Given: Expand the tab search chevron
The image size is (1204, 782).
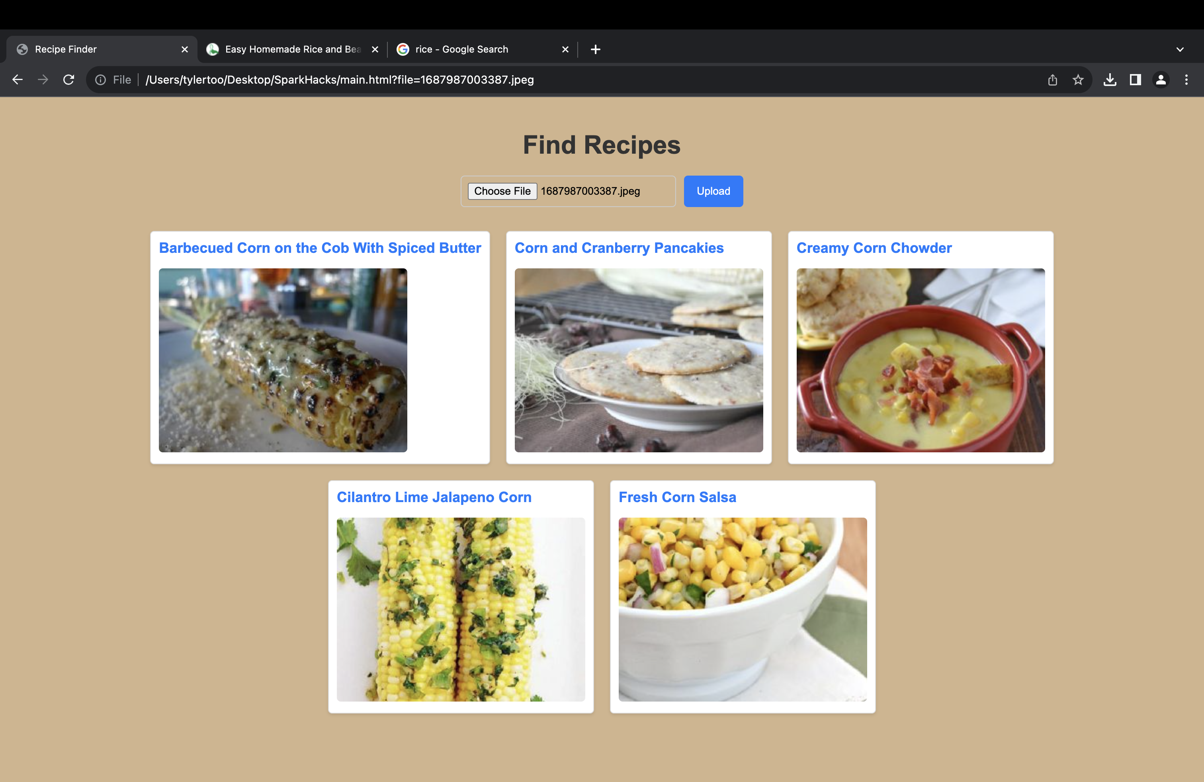Looking at the screenshot, I should click(1180, 49).
